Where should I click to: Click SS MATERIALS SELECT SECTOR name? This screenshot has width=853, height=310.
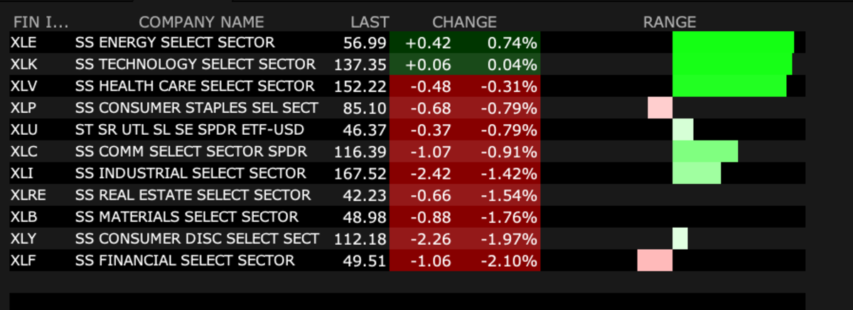coord(187,217)
